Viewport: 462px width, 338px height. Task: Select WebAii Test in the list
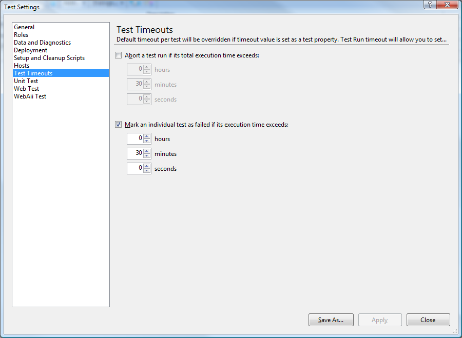tap(30, 96)
